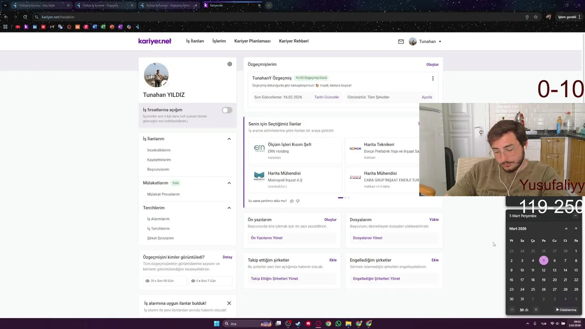The image size is (585, 329).
Task: Open Takip Ettiğin Şirketleri Yönet
Action: 274,279
